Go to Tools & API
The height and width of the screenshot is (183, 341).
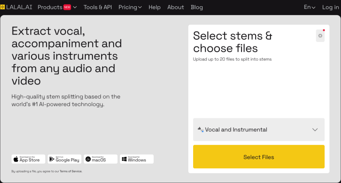point(98,7)
